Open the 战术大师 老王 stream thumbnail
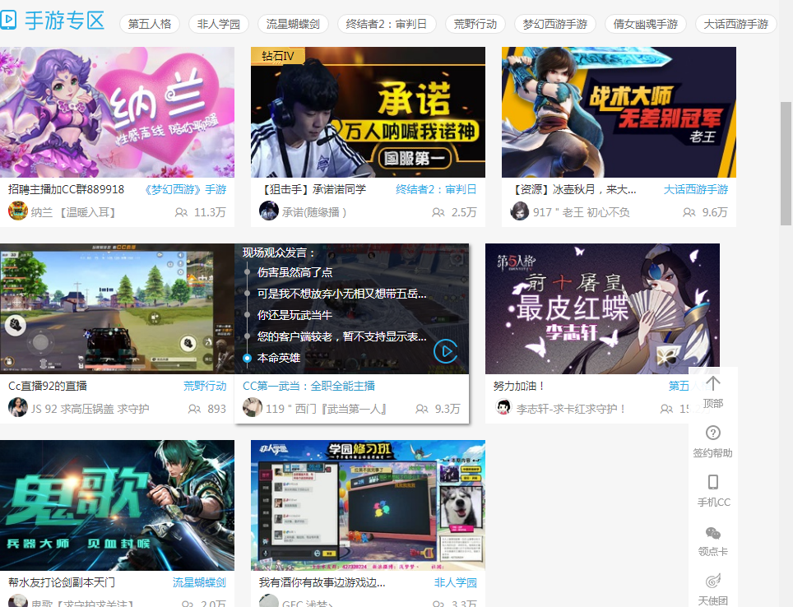Viewport: 793px width, 607px height. [x=619, y=113]
